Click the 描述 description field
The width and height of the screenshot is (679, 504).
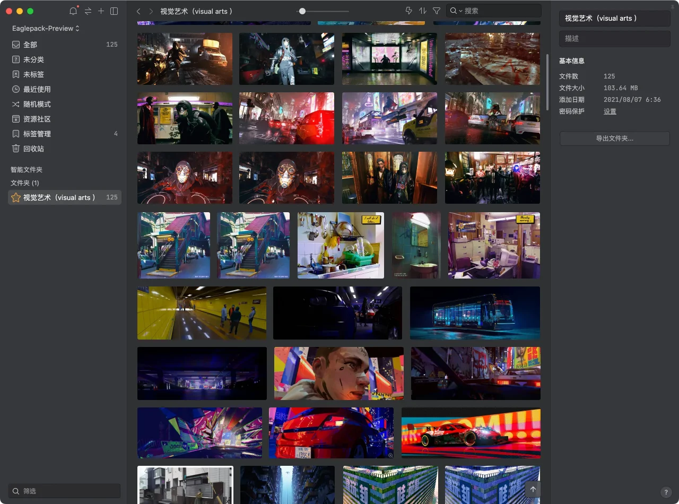[x=615, y=39]
